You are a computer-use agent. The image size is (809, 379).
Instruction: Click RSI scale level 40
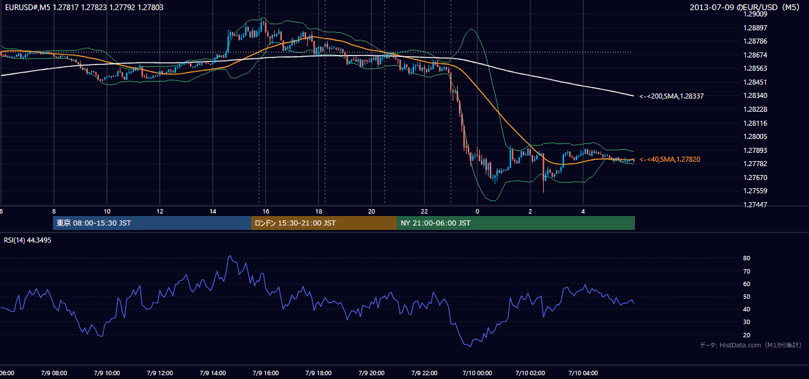[x=746, y=310]
